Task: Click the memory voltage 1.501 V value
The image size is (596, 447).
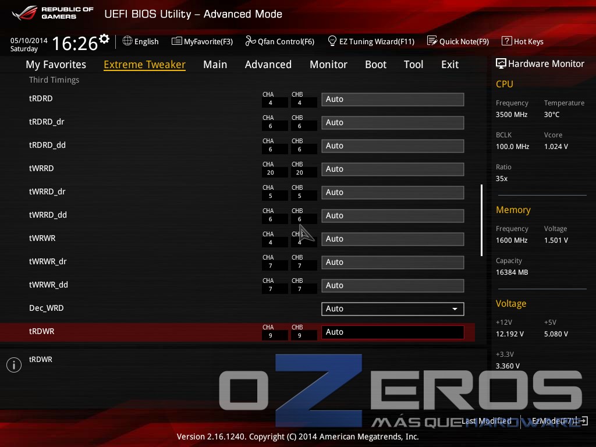Action: (556, 240)
